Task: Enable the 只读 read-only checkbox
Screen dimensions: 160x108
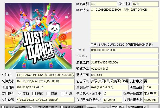Action: [x=34, y=93]
